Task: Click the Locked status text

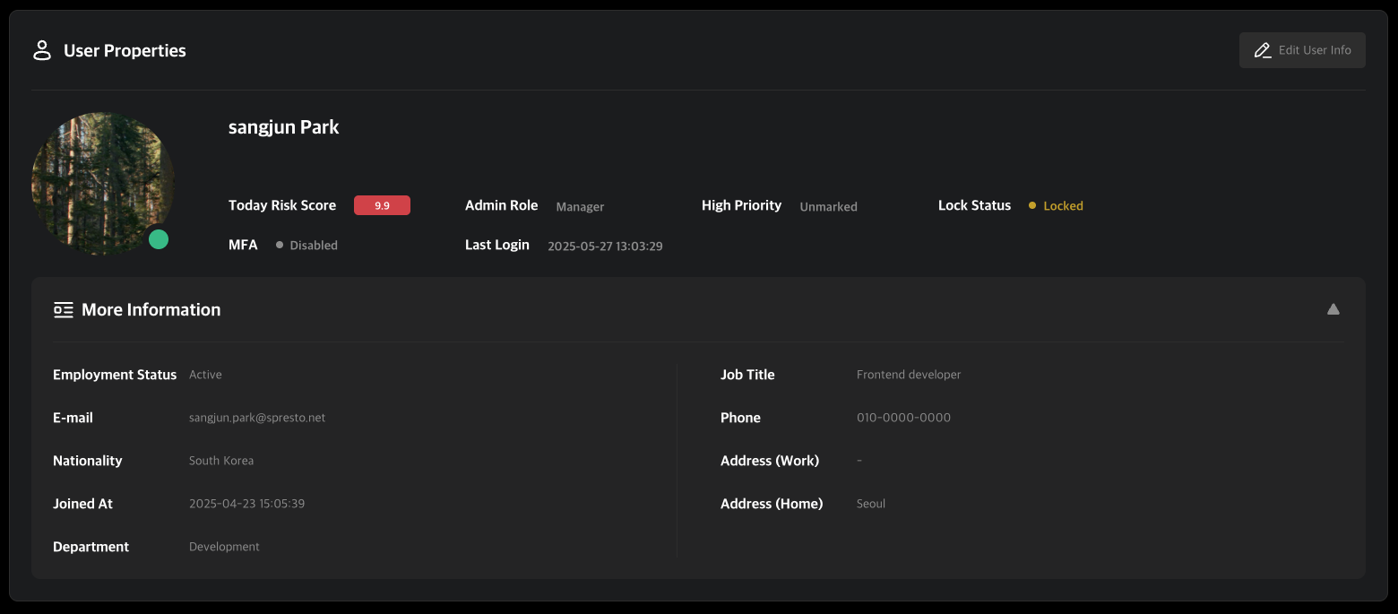Action: 1063,206
